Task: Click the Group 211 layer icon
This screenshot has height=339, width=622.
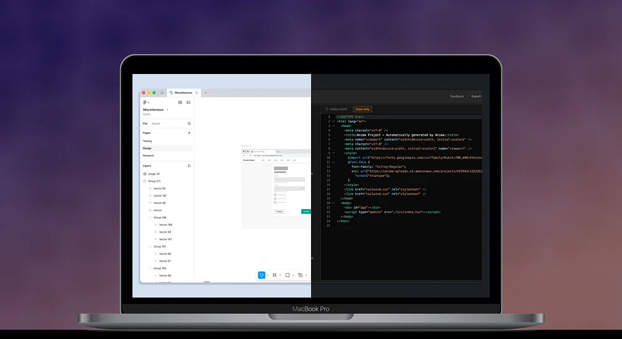Action: 145,181
